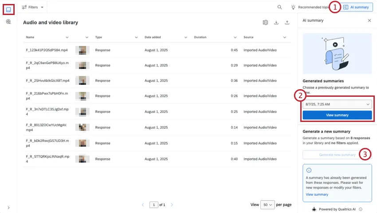Click the upload icon above the table

(287, 23)
